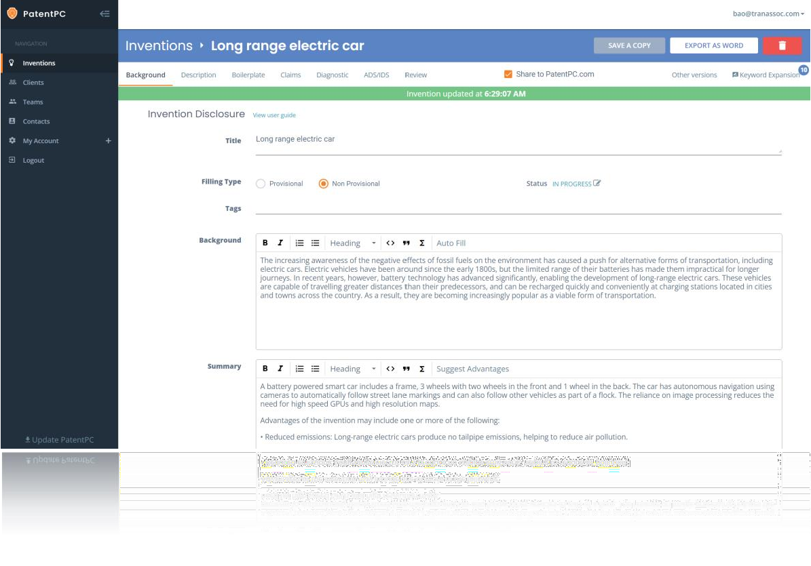Open the account menu for bao@tranassoc.com

pyautogui.click(x=766, y=13)
